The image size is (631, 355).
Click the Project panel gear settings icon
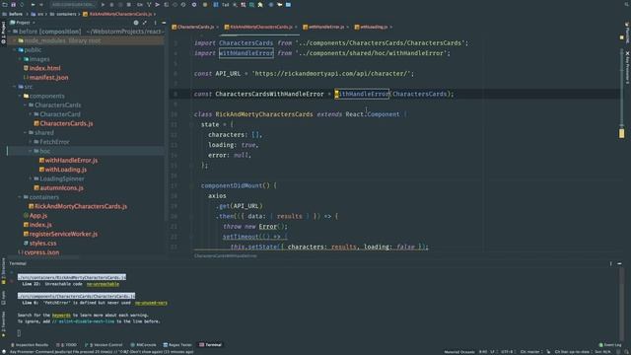[136, 23]
